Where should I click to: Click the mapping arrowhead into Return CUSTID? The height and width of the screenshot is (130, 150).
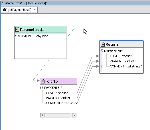pyautogui.click(x=98, y=56)
